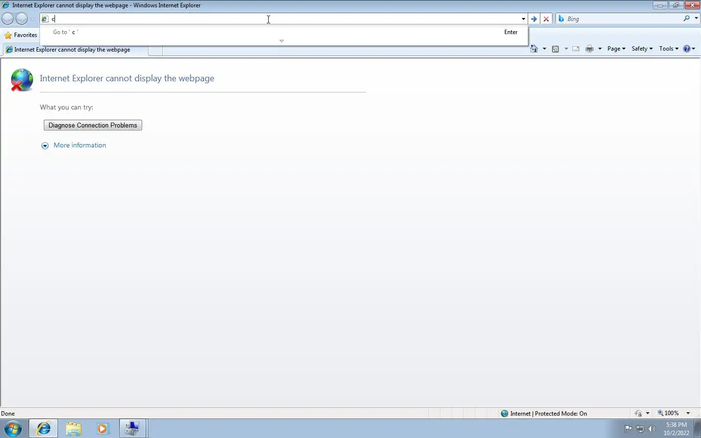This screenshot has width=701, height=438.
Task: Expand the More information arrow
Action: [45, 146]
